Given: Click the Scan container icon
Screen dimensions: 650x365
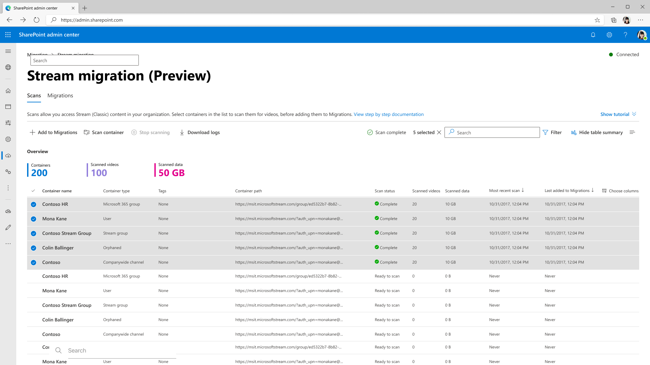Looking at the screenshot, I should coord(87,132).
